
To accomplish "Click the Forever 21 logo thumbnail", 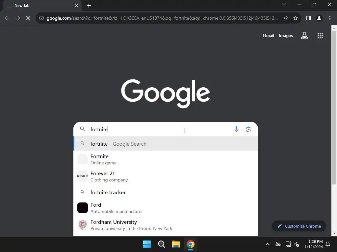I will (83, 176).
